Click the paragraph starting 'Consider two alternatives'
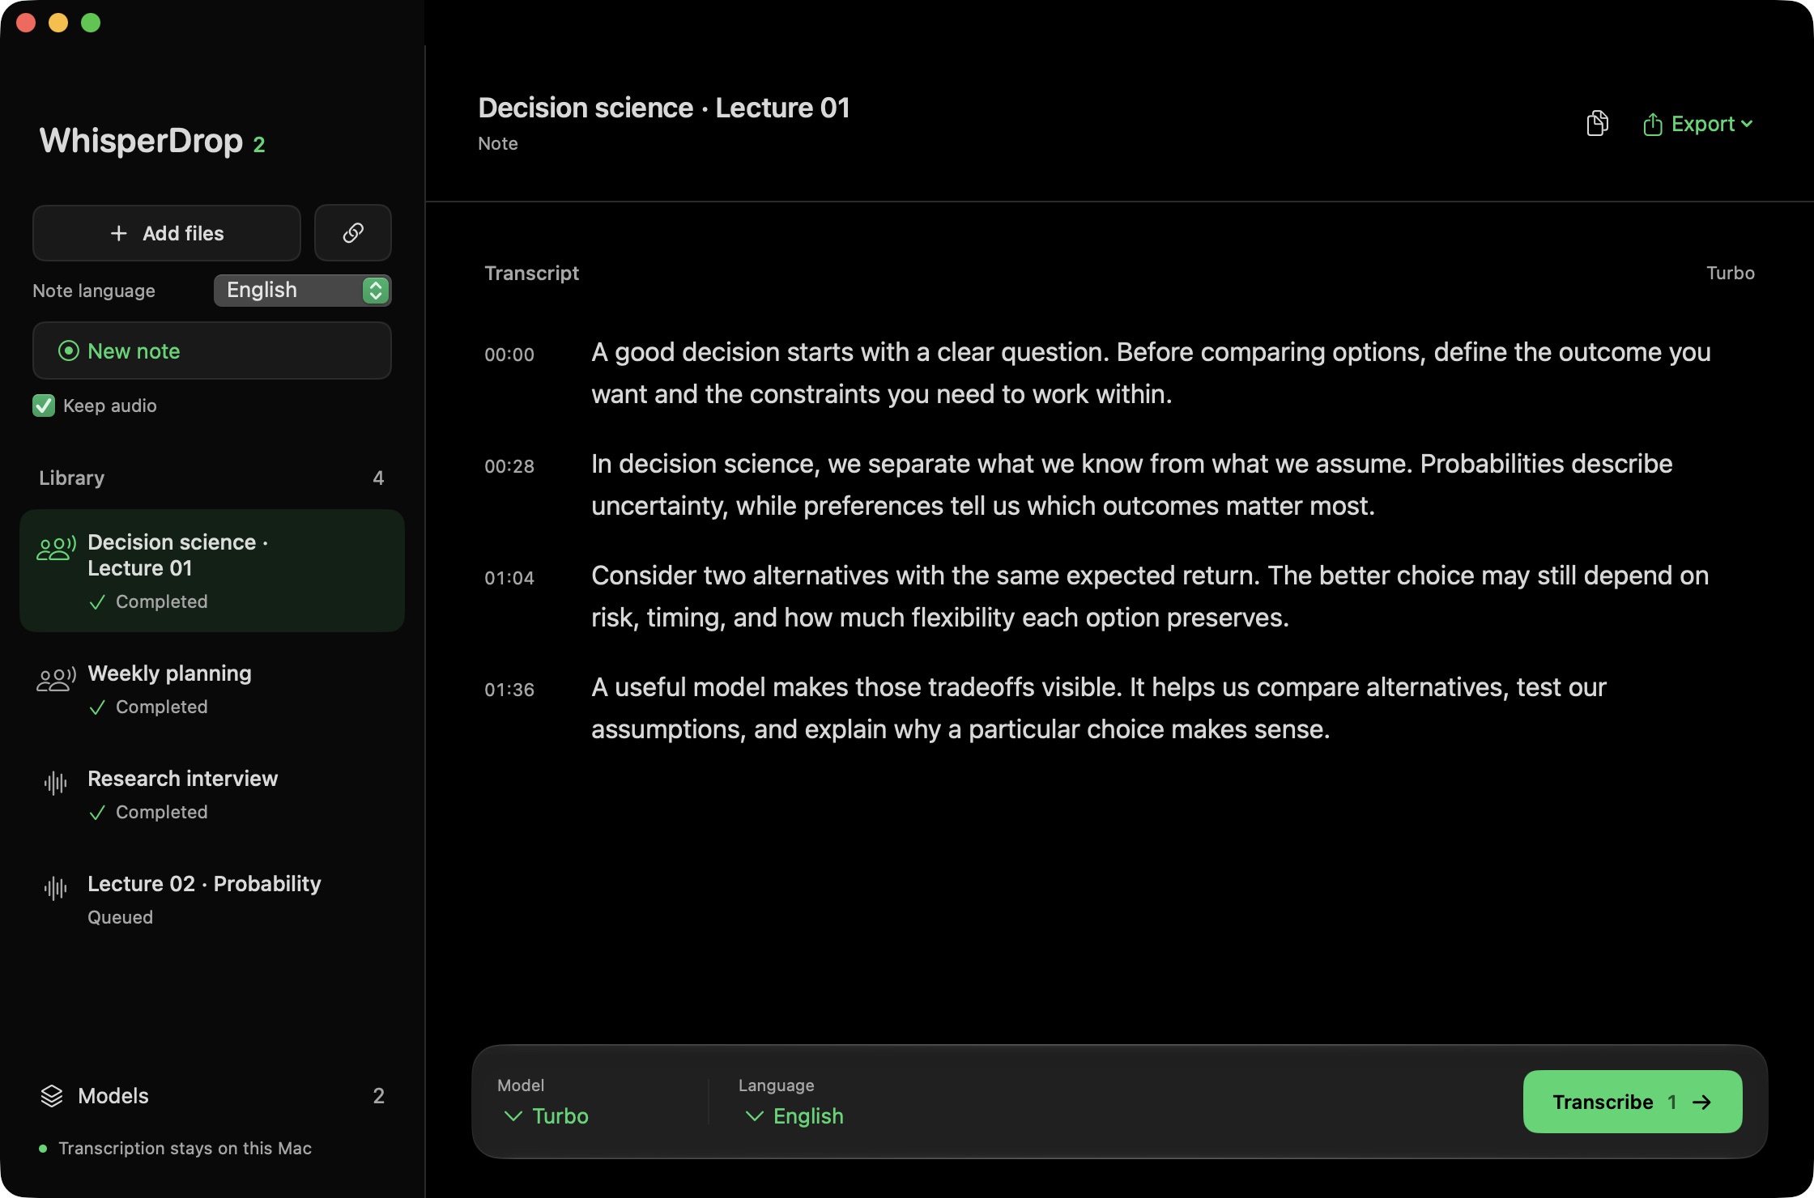Image resolution: width=1814 pixels, height=1198 pixels. tap(1150, 597)
